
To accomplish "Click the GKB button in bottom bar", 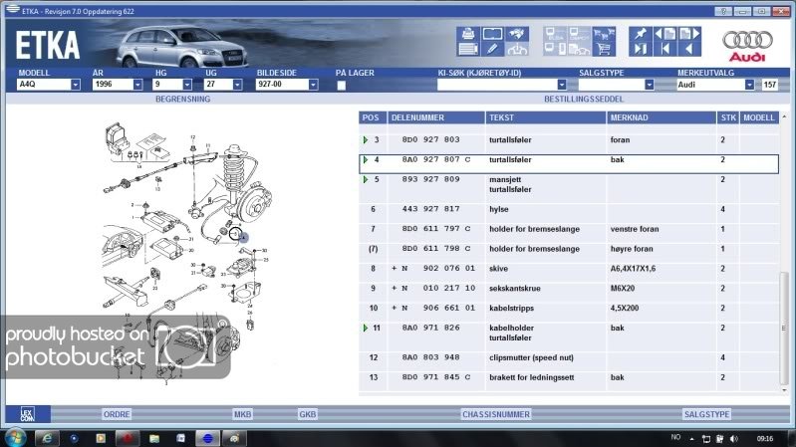I will click(308, 413).
